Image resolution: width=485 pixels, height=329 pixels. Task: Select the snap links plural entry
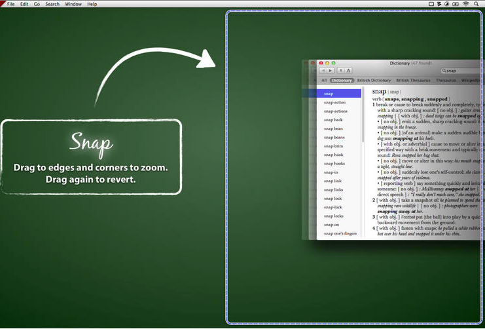click(333, 189)
